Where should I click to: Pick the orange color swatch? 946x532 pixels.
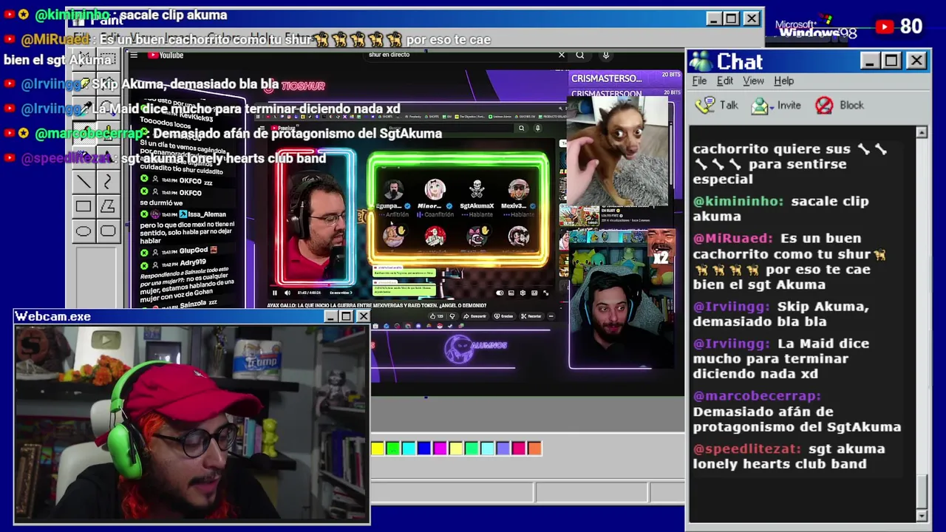tap(534, 448)
